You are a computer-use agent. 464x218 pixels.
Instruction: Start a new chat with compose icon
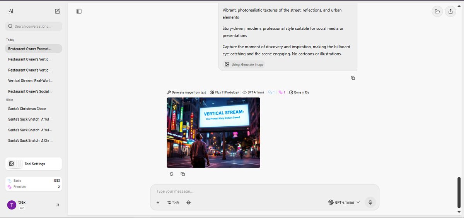58,11
